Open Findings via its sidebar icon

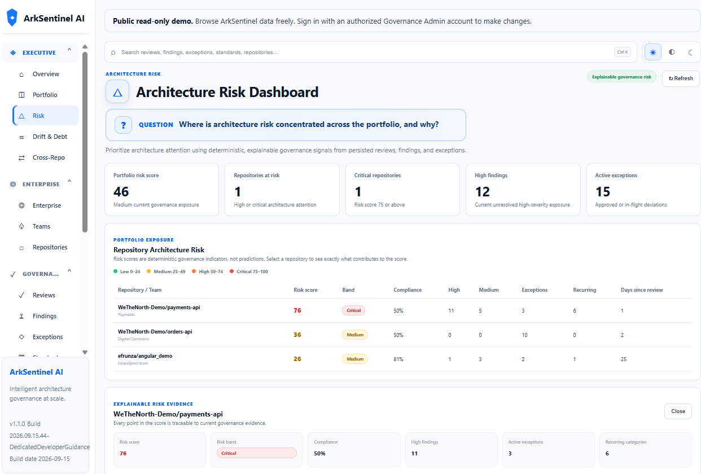point(21,316)
